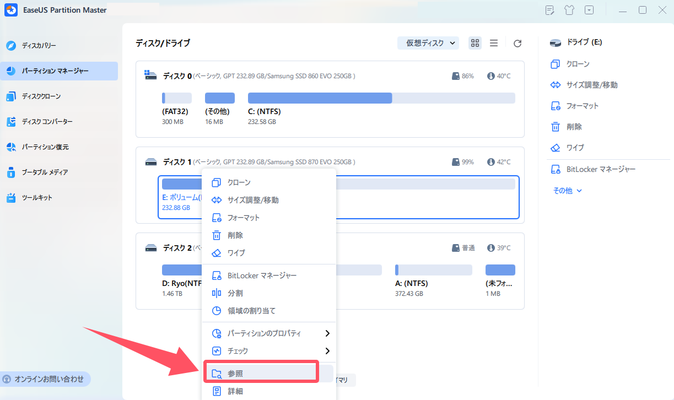Open the 仮想ディスク dropdown
The width and height of the screenshot is (674, 400).
click(428, 43)
